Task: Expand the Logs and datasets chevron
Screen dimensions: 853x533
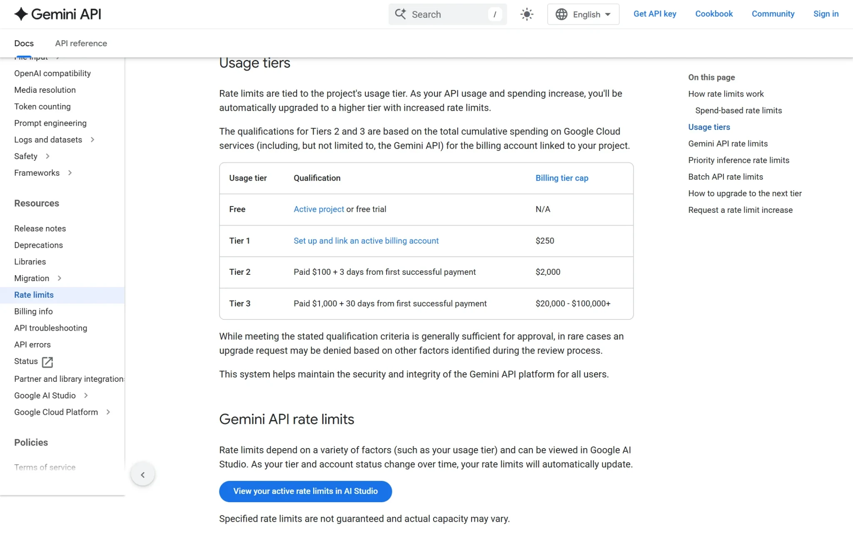Action: click(92, 140)
